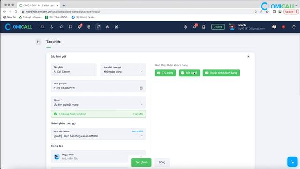
Task: Click browser back arrow
Action: pos(5,12)
